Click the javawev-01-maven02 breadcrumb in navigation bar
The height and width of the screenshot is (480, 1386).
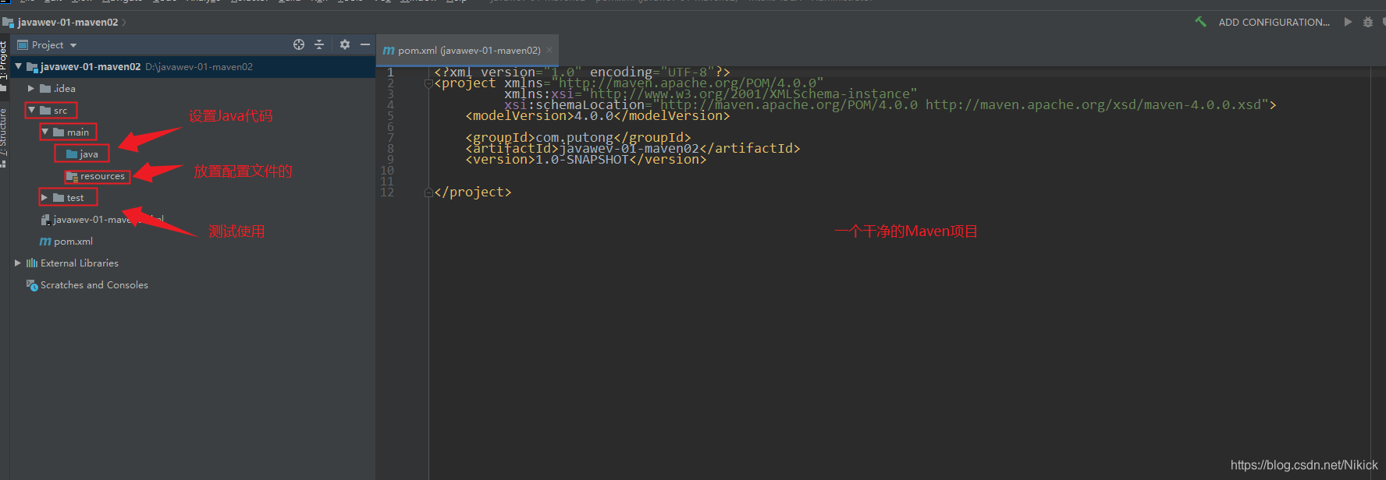tap(67, 22)
